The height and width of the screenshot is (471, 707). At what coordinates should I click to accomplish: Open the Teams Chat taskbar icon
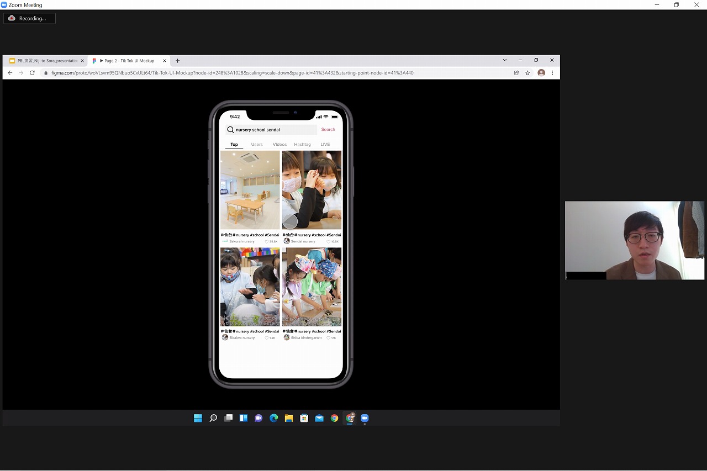pos(258,418)
